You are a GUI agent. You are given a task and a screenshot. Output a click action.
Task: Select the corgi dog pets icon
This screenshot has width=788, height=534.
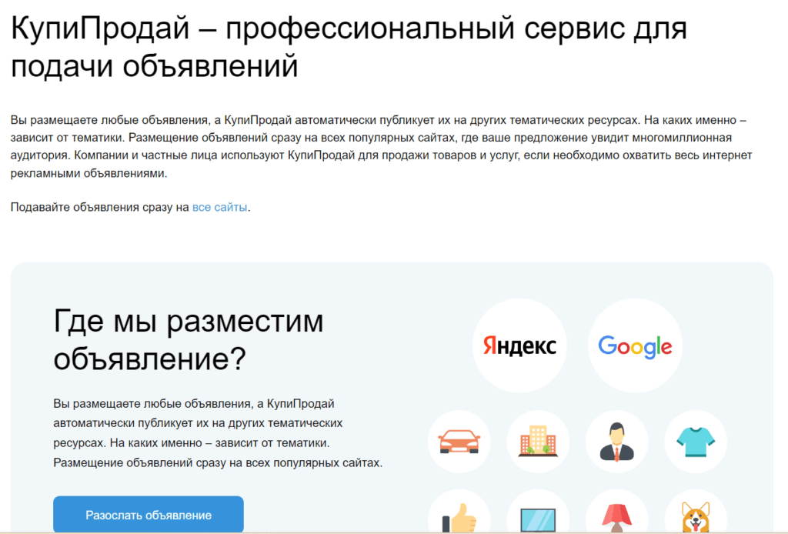(696, 512)
